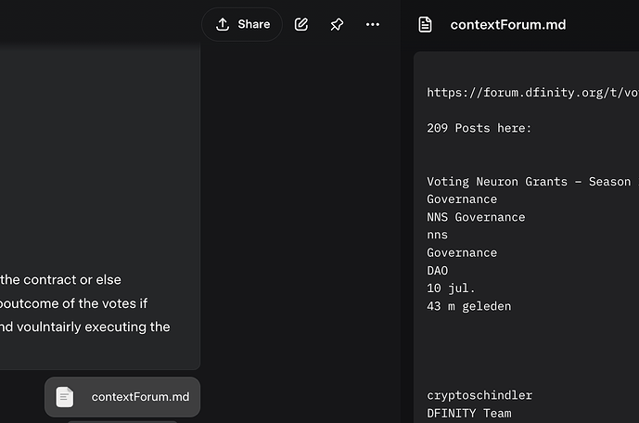This screenshot has height=423, width=639.
Task: Click the "43 m geleden" timestamp
Action: 468,306
